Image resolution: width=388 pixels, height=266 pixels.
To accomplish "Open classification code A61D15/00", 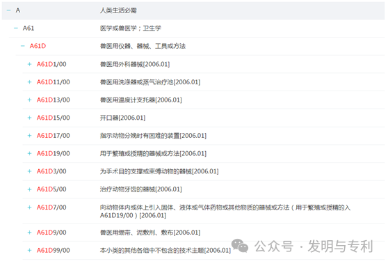I will click(54, 118).
